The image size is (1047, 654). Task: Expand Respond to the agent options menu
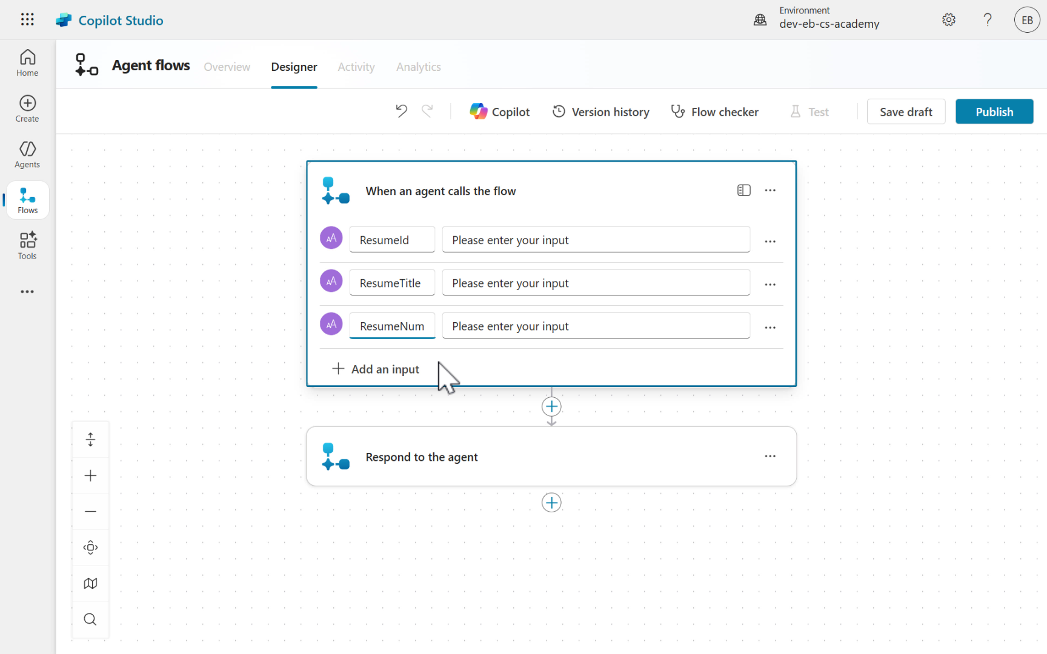[x=770, y=457]
